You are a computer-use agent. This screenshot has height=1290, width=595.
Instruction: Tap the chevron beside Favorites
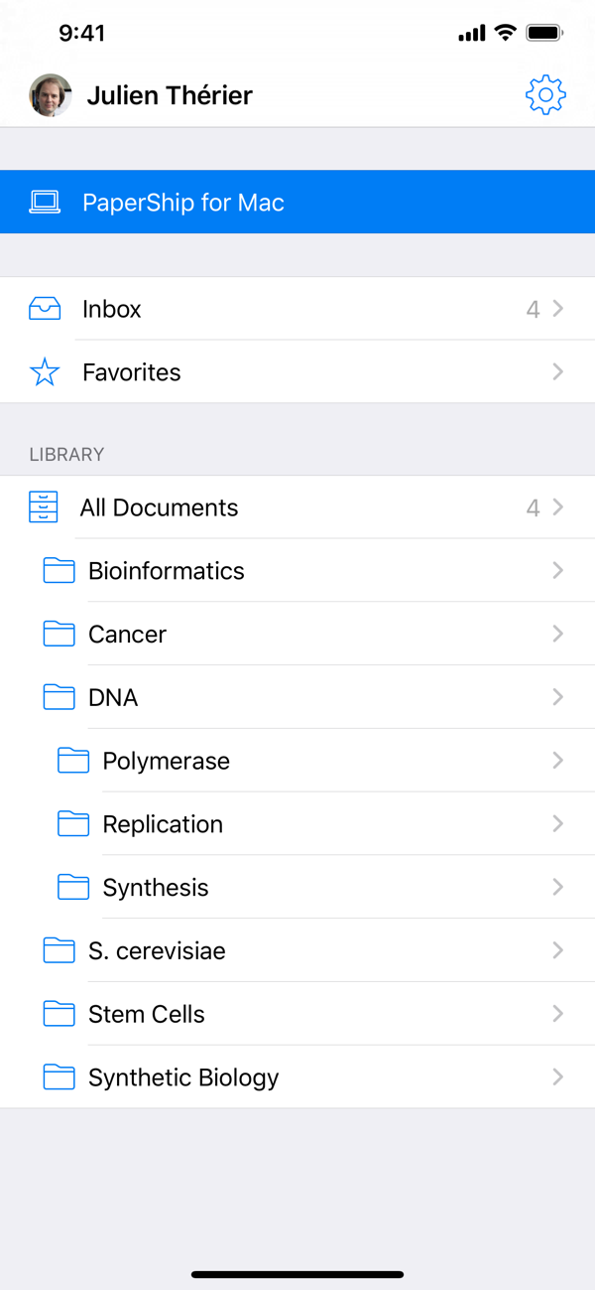(x=557, y=372)
